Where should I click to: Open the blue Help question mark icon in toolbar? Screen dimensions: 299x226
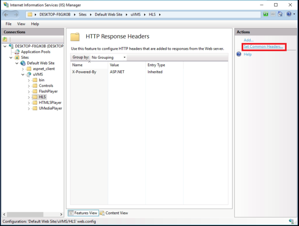289,14
